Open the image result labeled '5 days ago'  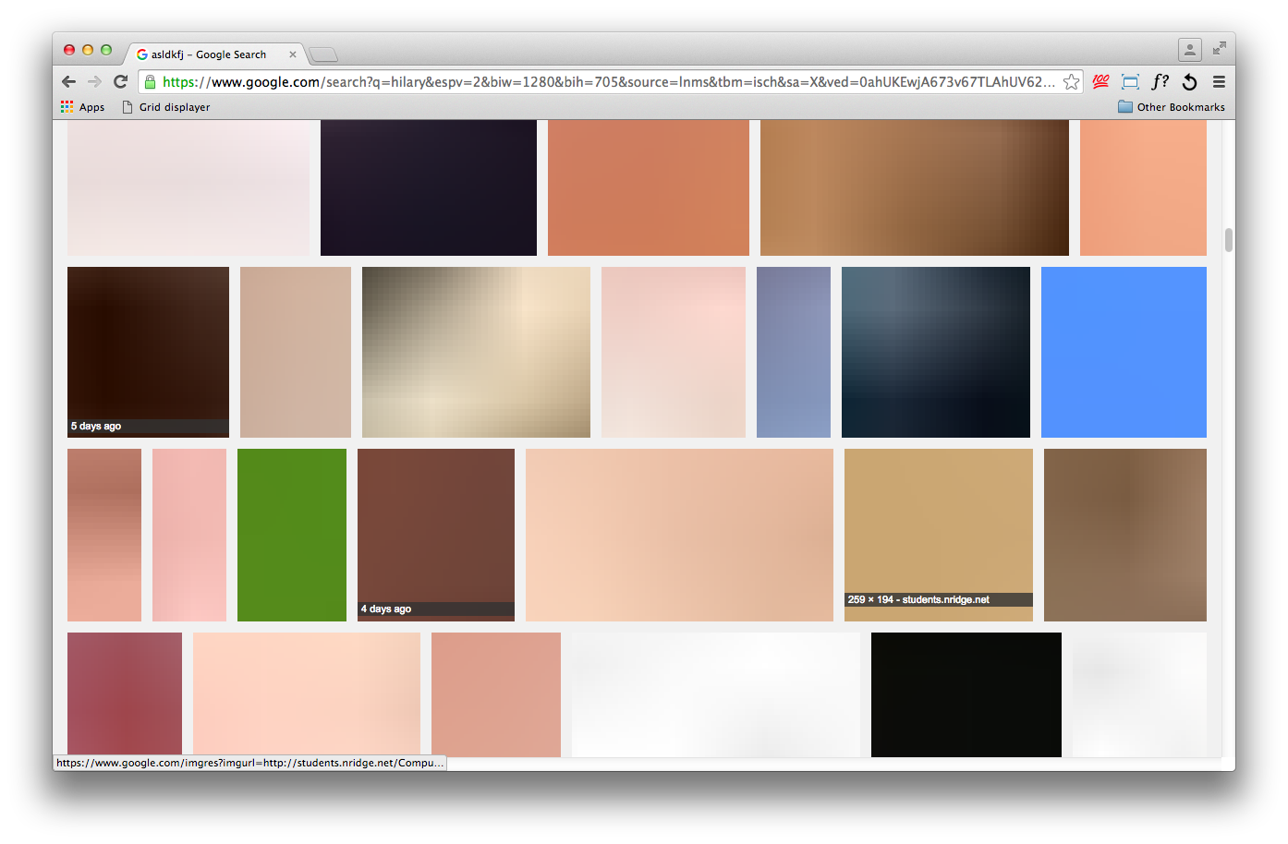(148, 352)
